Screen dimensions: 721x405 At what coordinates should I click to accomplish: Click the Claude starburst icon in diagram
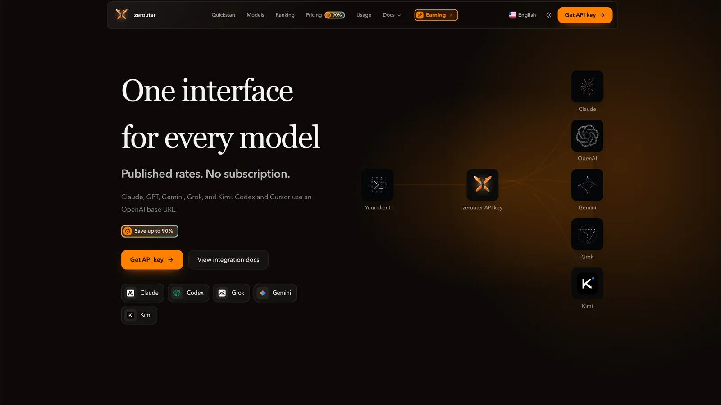pos(587,87)
